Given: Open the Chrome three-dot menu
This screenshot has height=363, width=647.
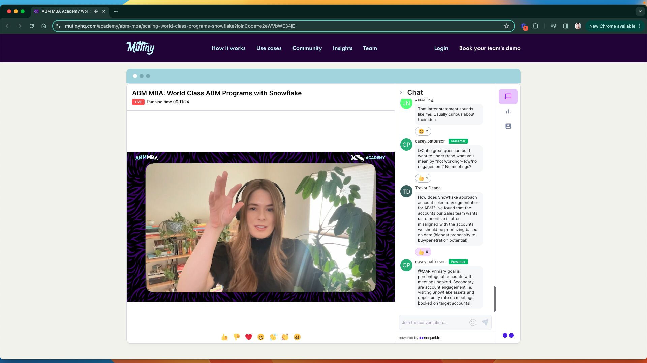Looking at the screenshot, I should click(x=640, y=26).
